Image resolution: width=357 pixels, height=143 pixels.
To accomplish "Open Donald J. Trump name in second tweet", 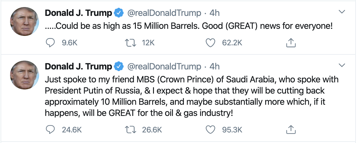I will [78, 67].
